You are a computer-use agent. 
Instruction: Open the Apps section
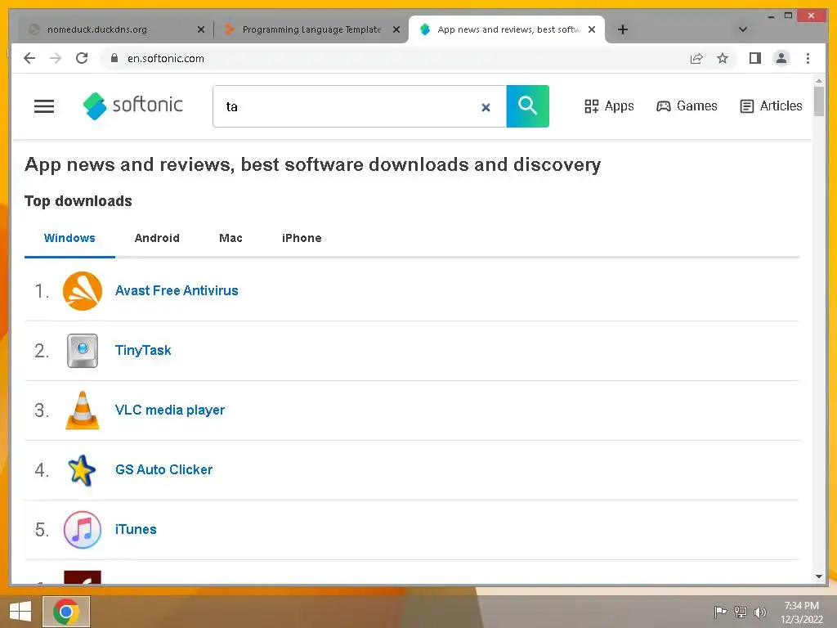609,105
